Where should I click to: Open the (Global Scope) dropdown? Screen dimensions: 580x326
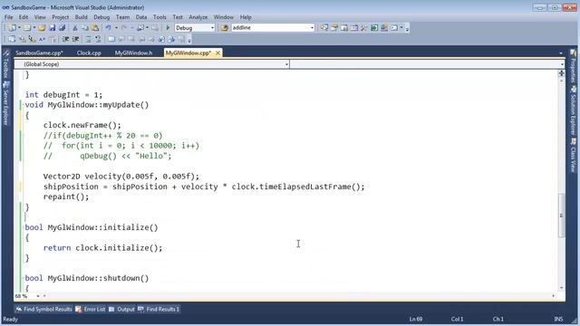click(286, 64)
